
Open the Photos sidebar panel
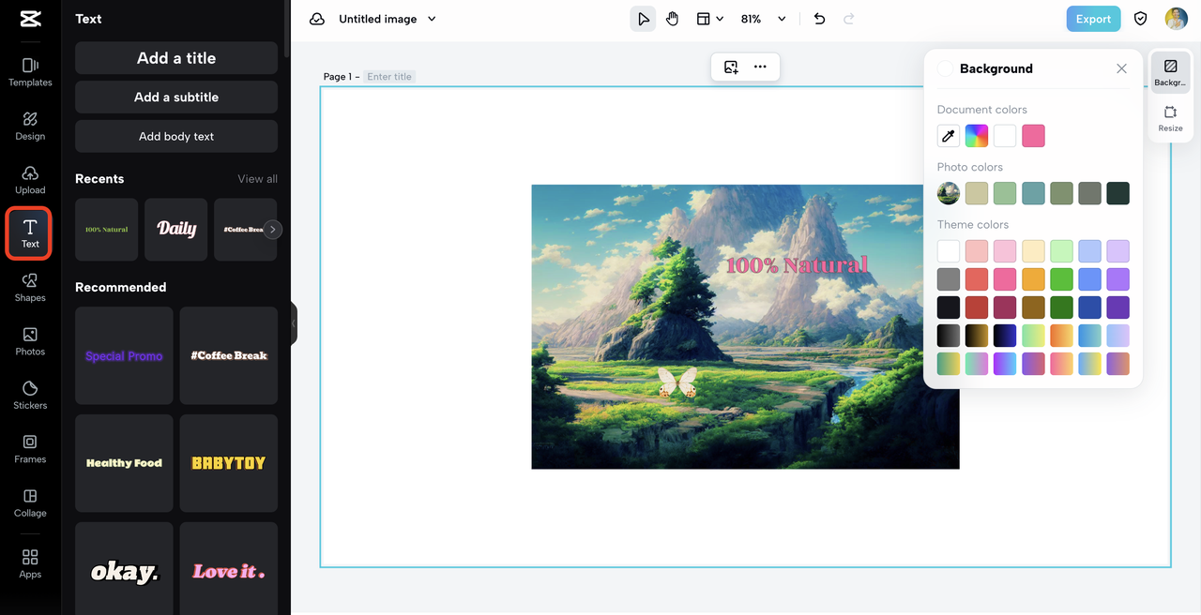coord(30,341)
